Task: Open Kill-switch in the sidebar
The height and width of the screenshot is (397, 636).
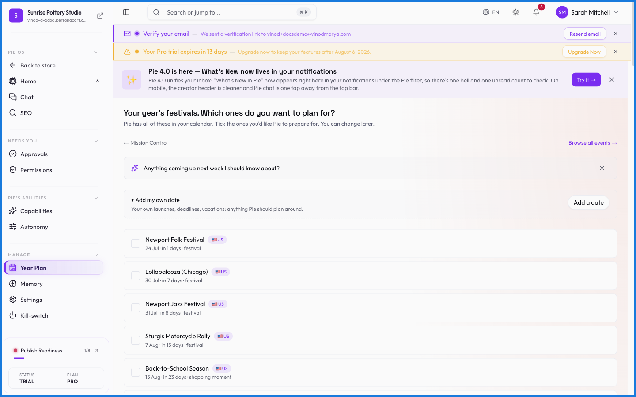Action: [54, 315]
